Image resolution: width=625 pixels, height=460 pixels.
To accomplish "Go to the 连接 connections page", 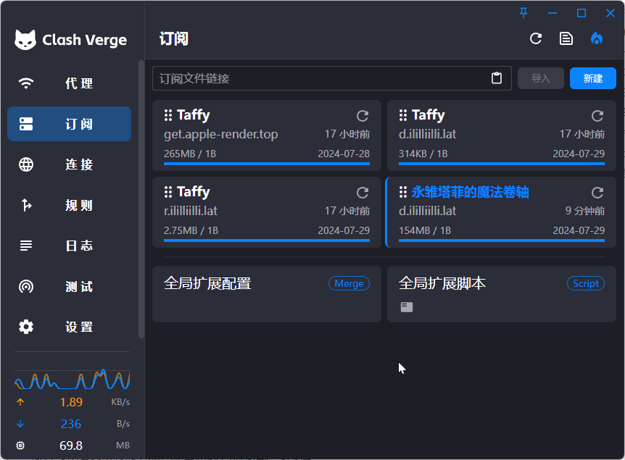I will 70,164.
